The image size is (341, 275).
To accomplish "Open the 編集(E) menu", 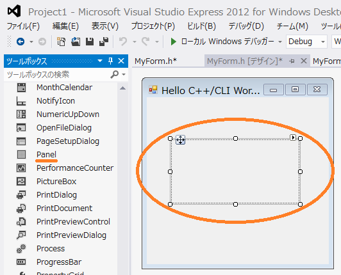I will 65,26.
